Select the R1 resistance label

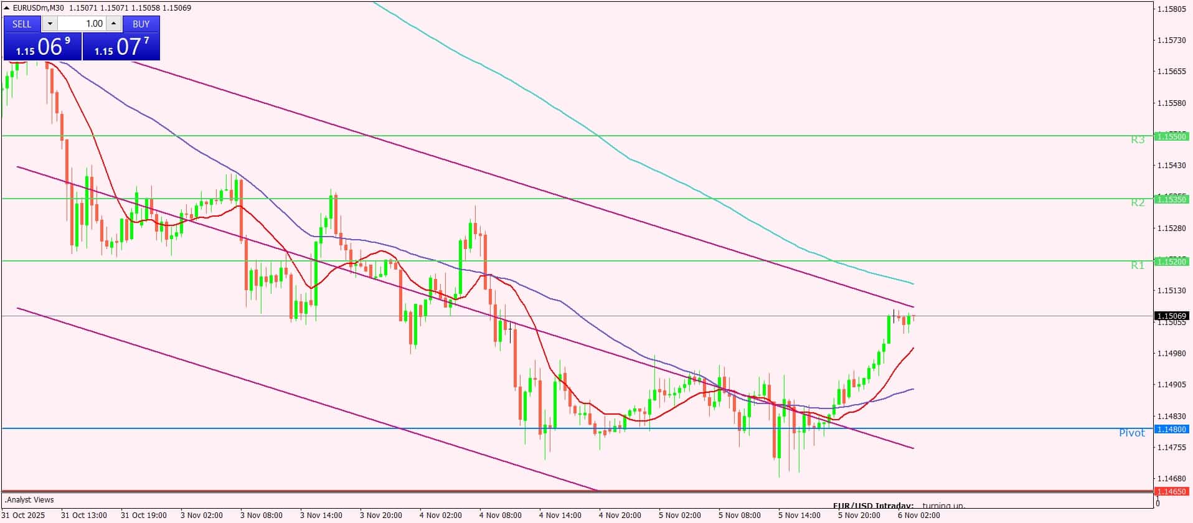1138,265
